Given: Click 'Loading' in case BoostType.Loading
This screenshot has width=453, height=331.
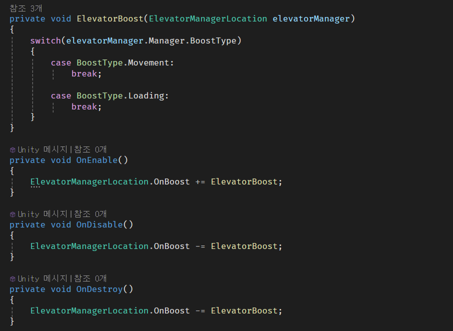Looking at the screenshot, I should (x=146, y=95).
